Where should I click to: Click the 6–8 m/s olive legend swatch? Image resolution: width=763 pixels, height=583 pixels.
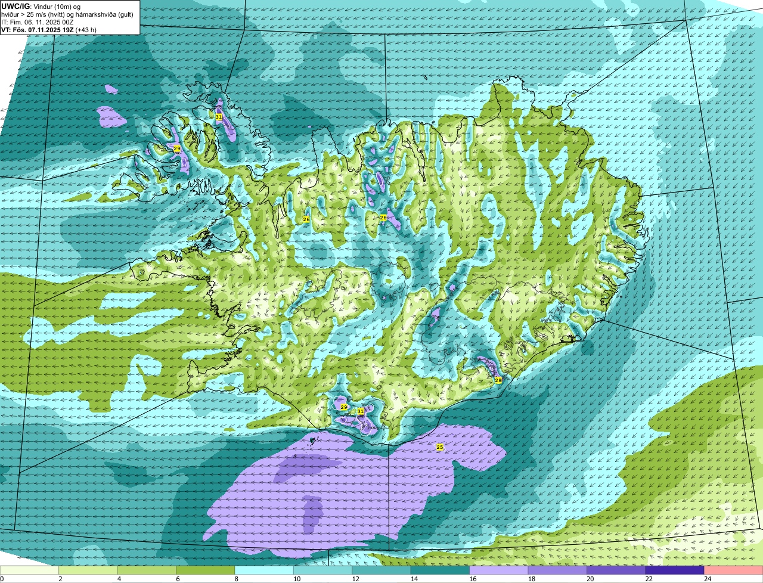[206, 570]
